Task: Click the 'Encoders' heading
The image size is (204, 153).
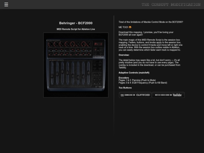Action: tap(124, 78)
